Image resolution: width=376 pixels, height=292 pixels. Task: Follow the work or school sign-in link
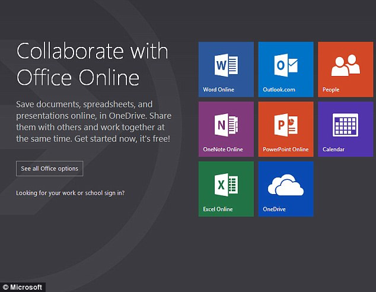tap(70, 193)
